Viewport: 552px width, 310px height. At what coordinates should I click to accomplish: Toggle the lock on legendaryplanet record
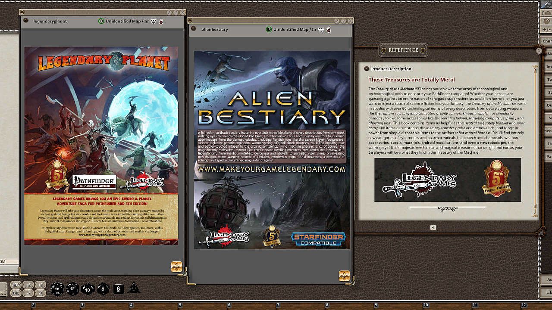(161, 21)
